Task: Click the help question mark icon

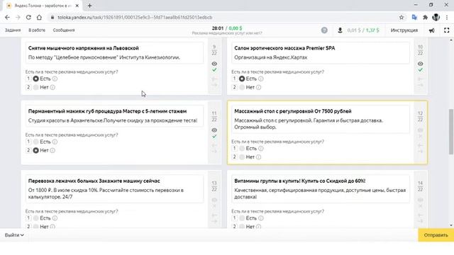Action: click(x=324, y=30)
